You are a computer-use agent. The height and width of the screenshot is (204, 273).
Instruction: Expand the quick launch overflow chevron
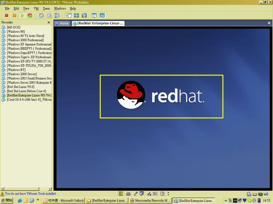[38, 200]
